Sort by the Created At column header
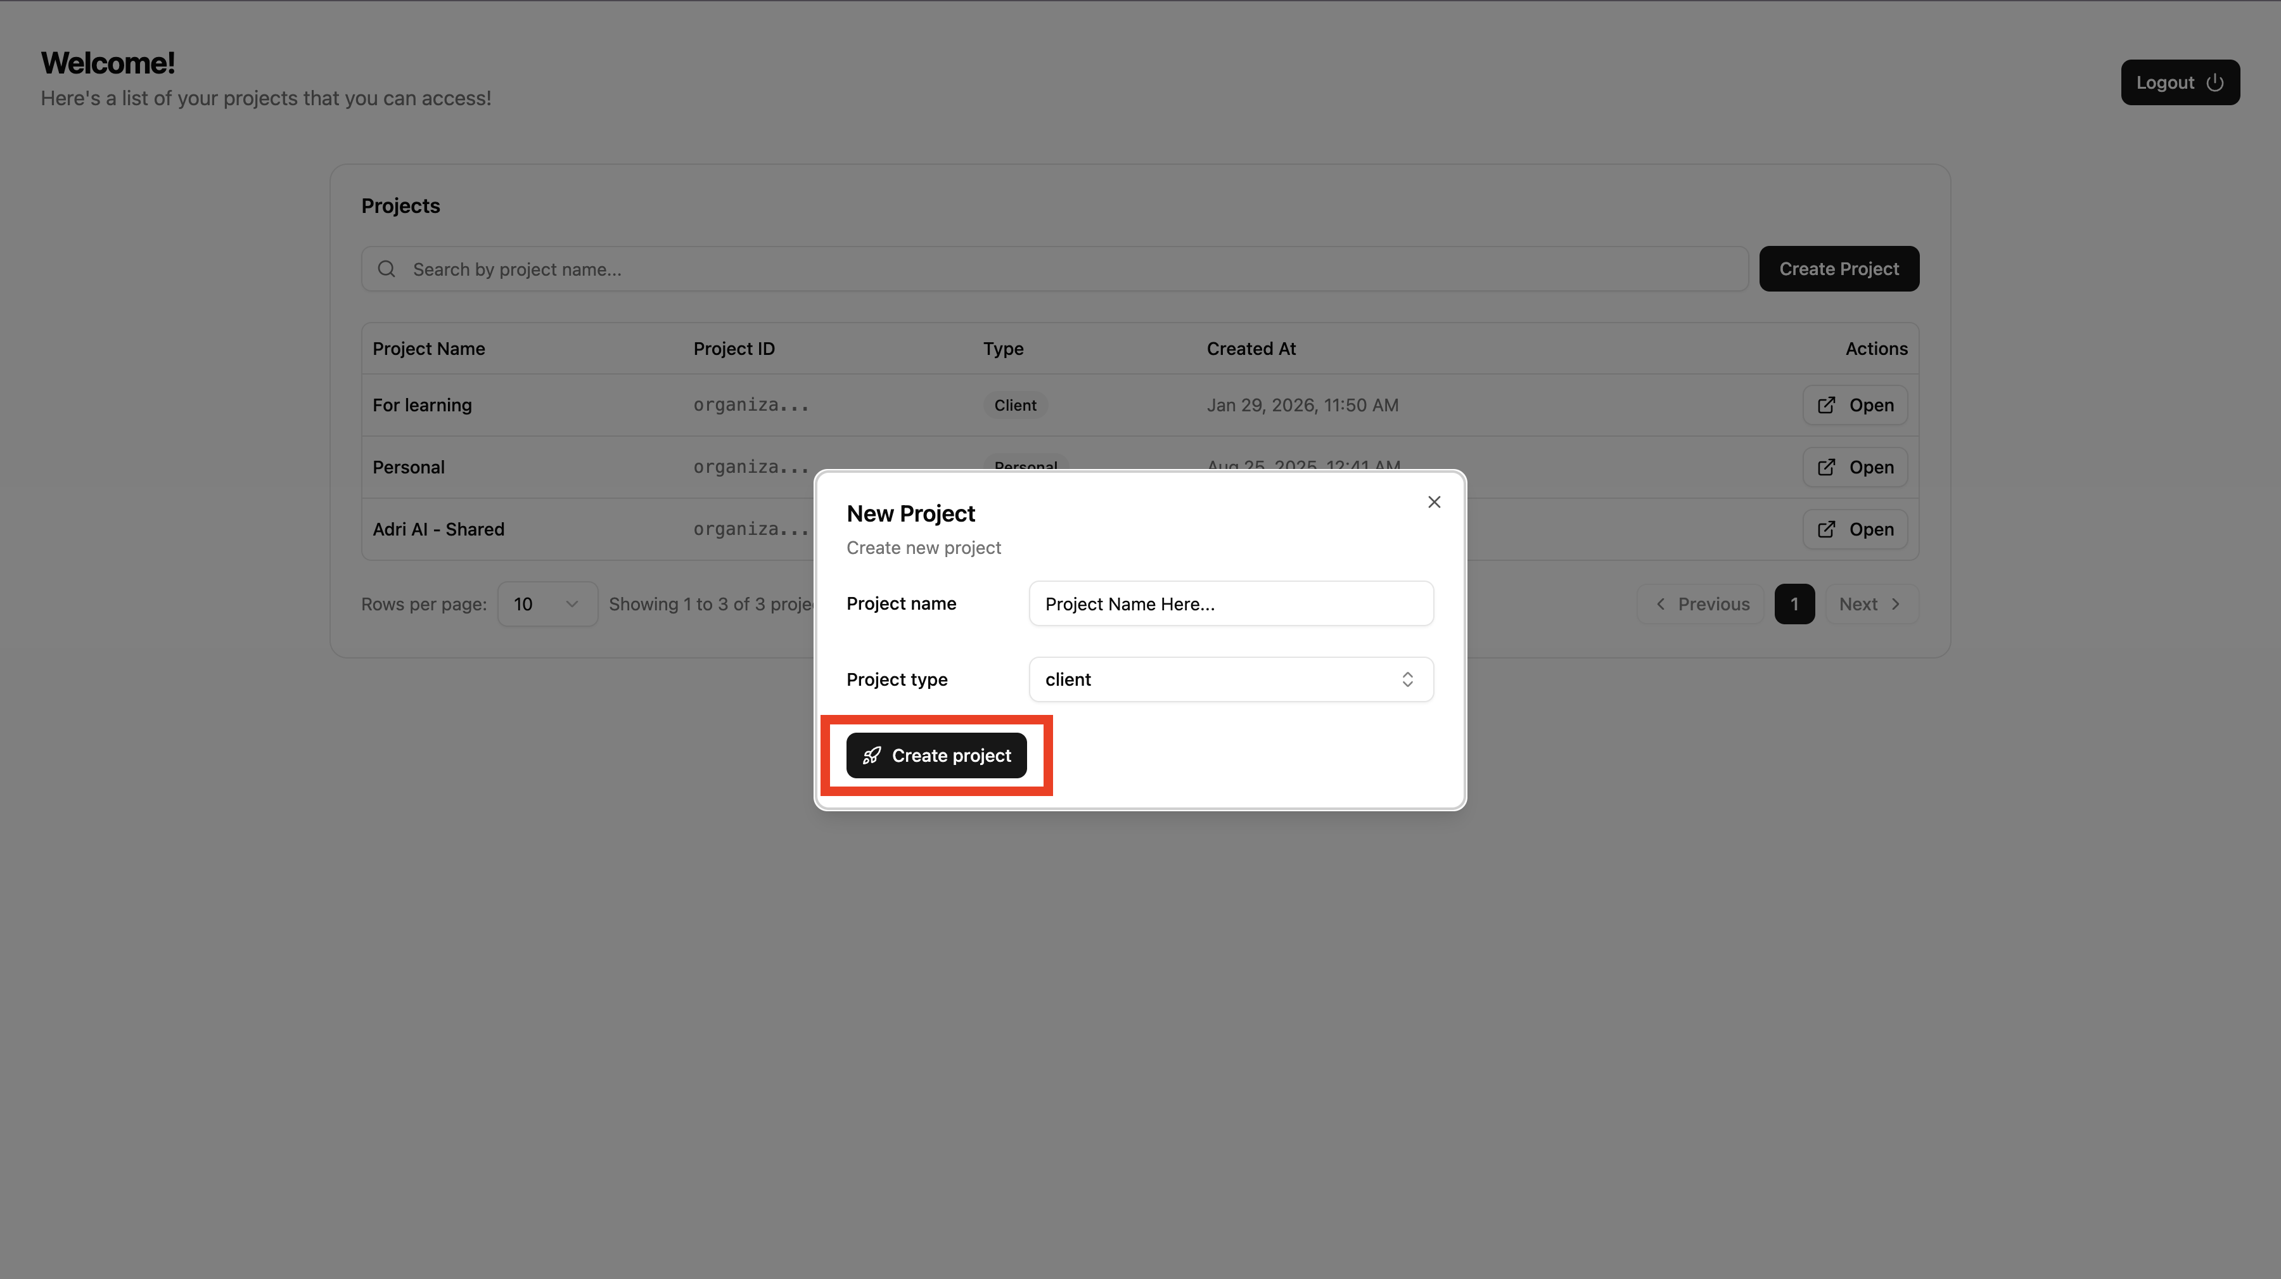The height and width of the screenshot is (1279, 2281). (x=1250, y=348)
